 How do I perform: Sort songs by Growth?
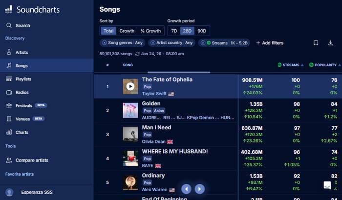pyautogui.click(x=127, y=31)
